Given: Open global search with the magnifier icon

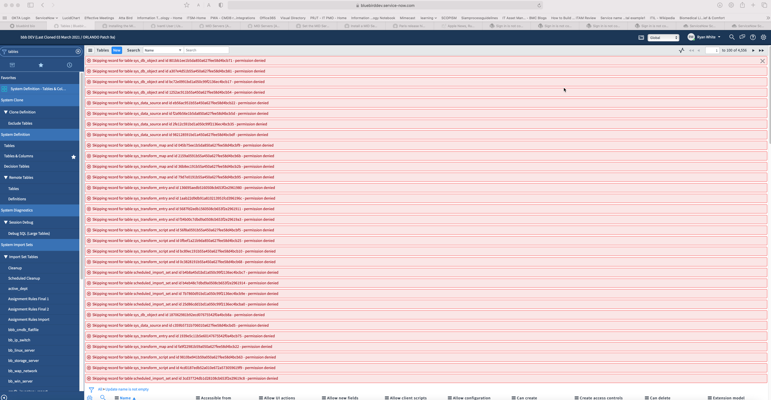Looking at the screenshot, I should click(732, 37).
